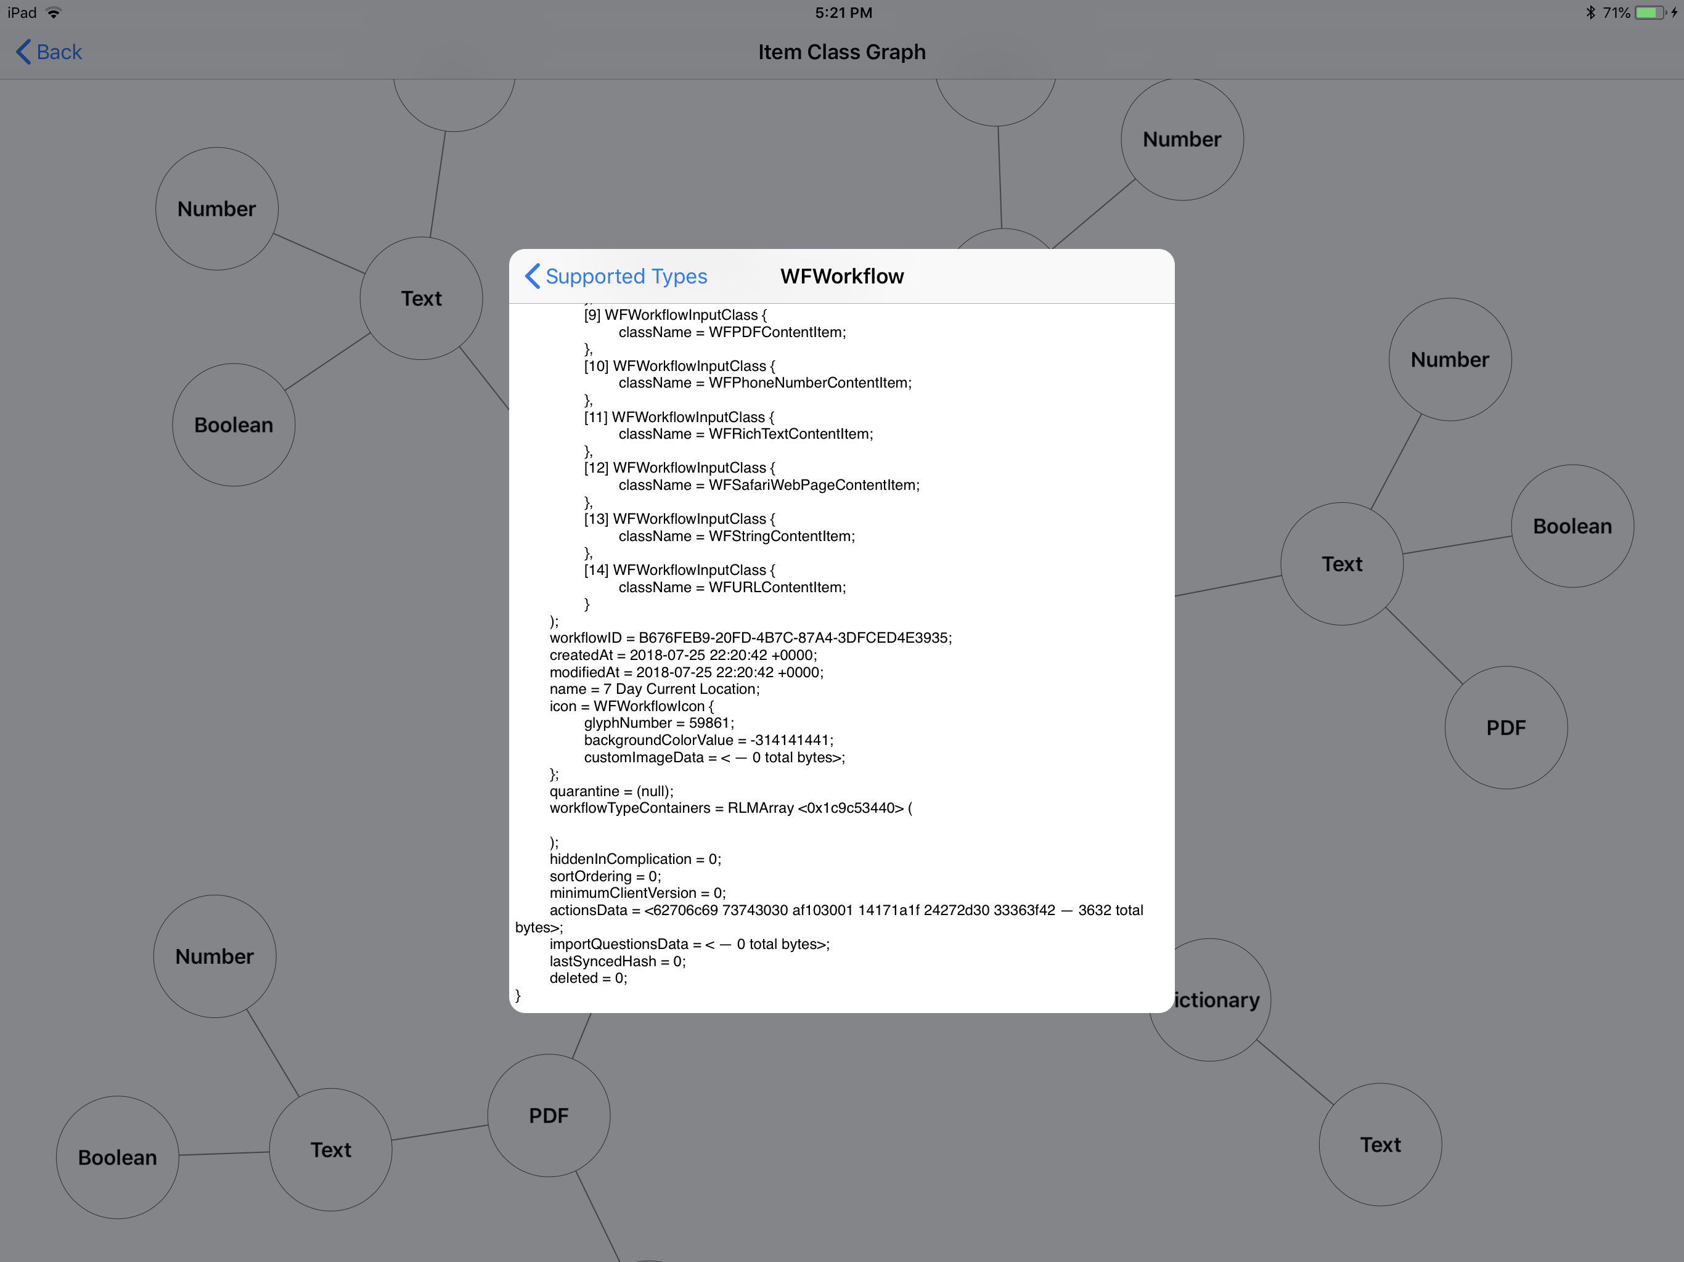Tap the createdAt timestamp line

pyautogui.click(x=684, y=654)
